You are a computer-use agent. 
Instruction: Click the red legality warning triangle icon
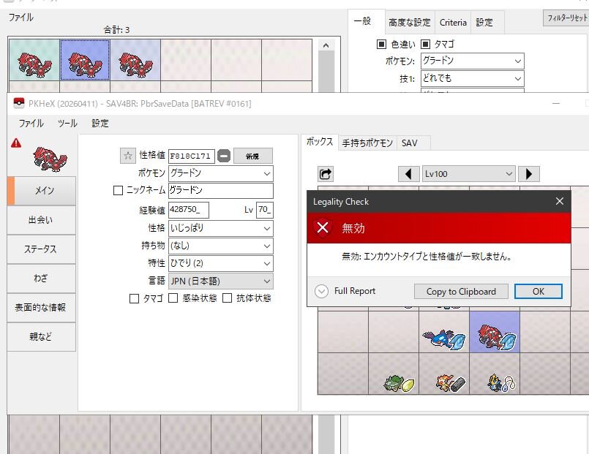16,143
